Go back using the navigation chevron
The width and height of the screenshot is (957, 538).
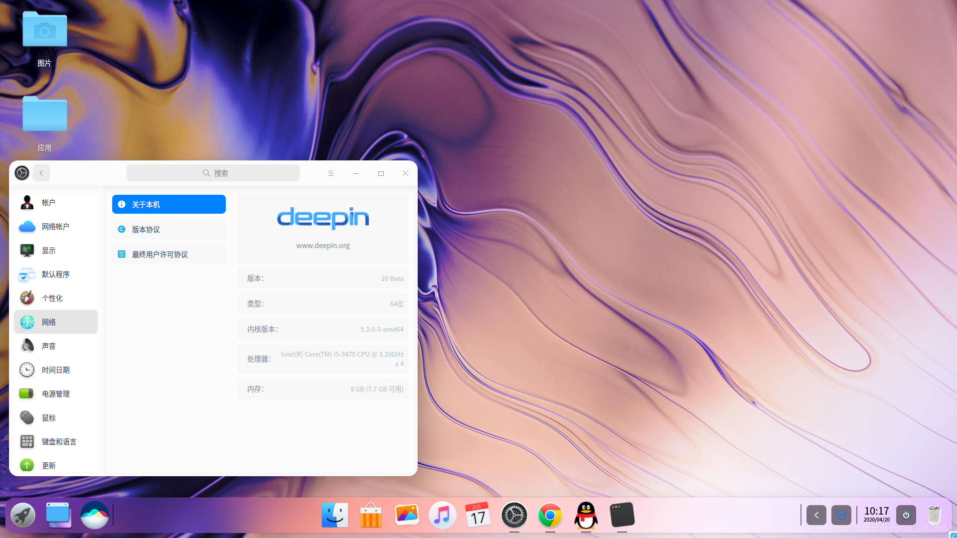(x=41, y=173)
